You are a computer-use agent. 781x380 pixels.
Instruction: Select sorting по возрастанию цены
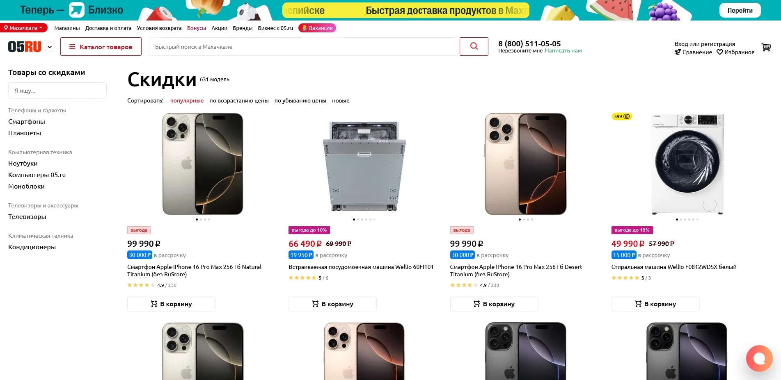[x=239, y=100]
